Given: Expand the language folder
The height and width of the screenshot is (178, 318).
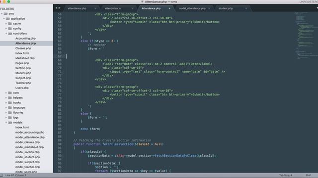Looking at the screenshot, I should pyautogui.click(x=6, y=108).
